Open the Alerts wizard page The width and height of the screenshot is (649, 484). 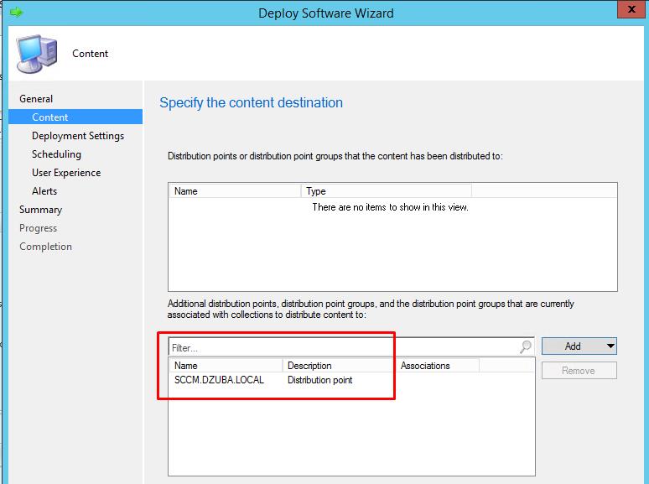pyautogui.click(x=44, y=191)
